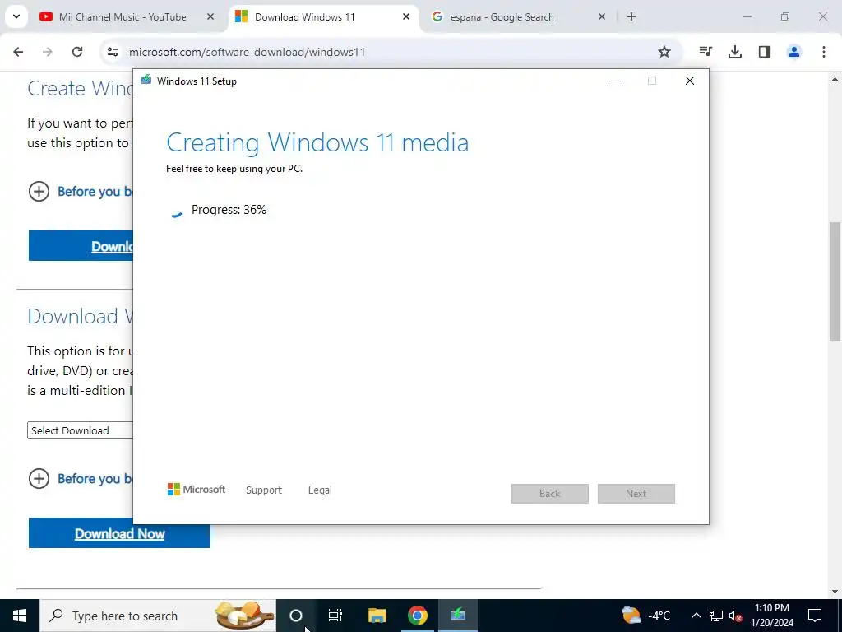
Task: Expand second 'Before you begin' section
Action: [39, 478]
